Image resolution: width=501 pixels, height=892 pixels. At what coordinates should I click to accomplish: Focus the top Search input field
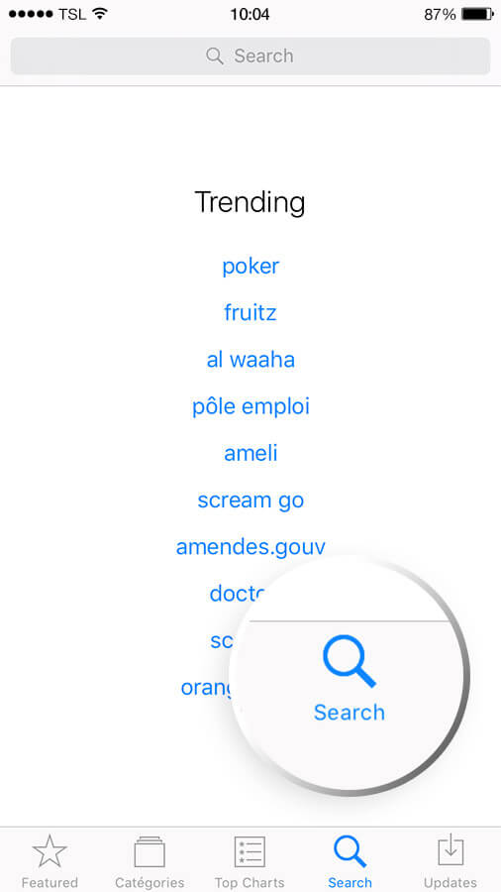click(250, 56)
